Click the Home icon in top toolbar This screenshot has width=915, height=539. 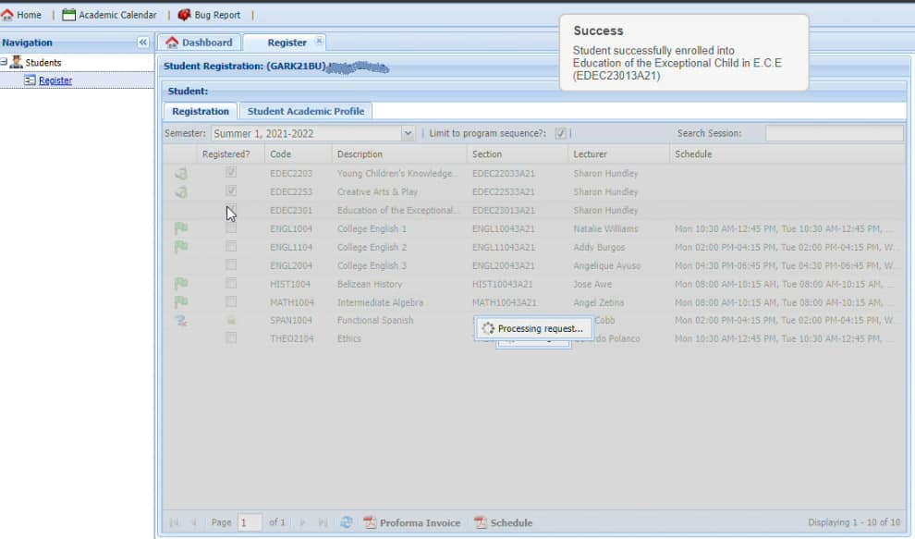click(x=8, y=15)
